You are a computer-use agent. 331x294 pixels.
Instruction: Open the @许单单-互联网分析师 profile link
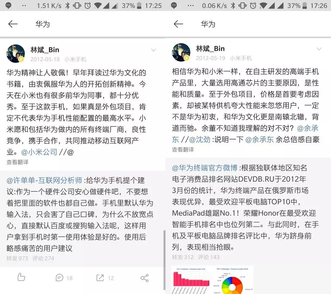tap(44, 180)
